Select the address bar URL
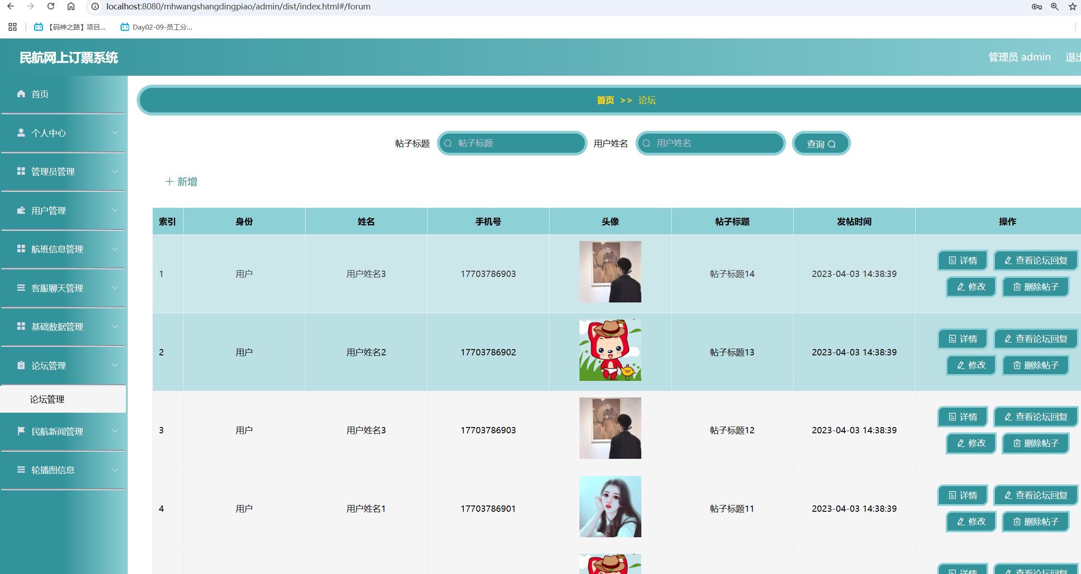This screenshot has width=1081, height=574. (238, 6)
